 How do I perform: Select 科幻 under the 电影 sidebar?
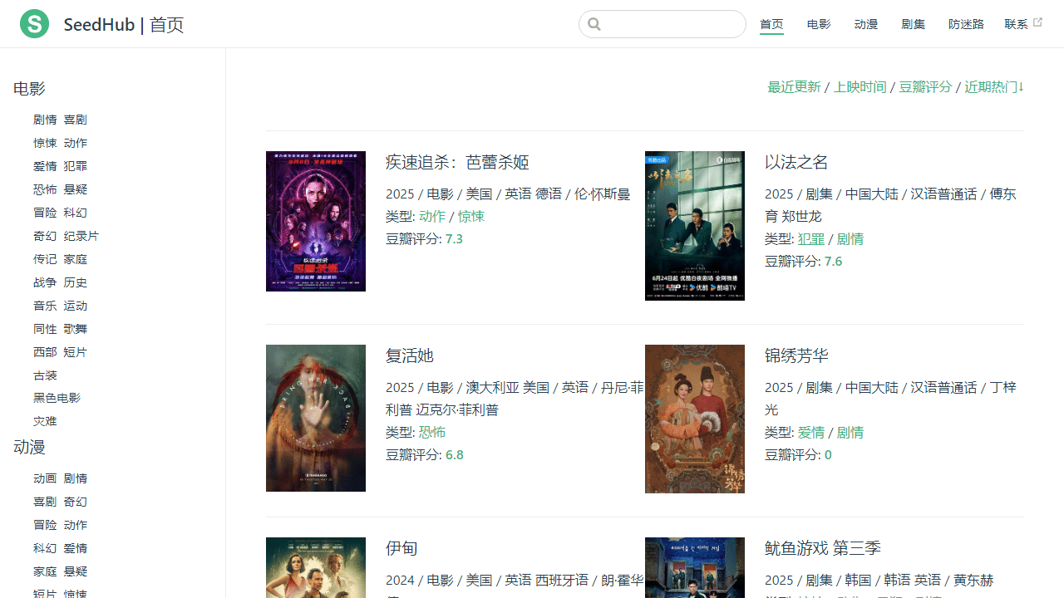point(76,213)
